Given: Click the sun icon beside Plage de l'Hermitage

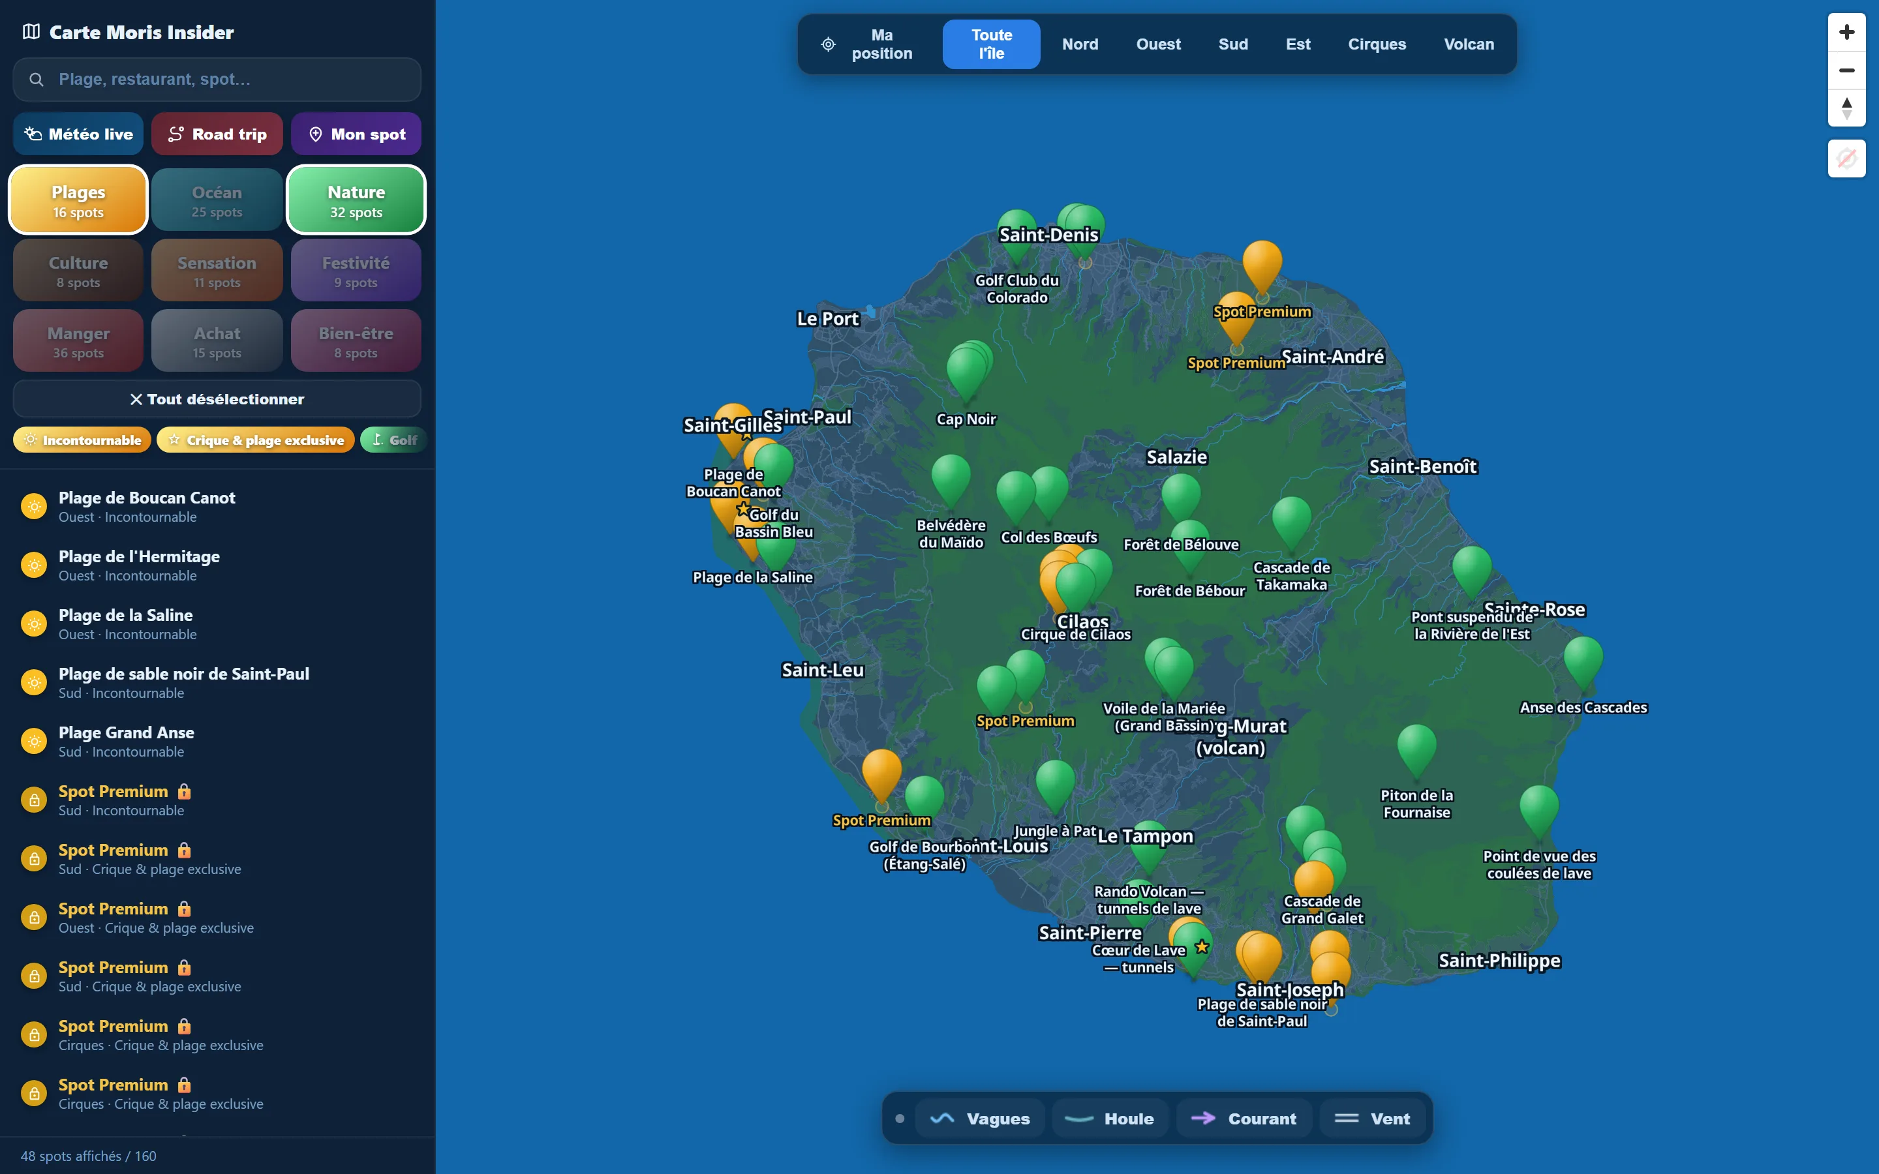Looking at the screenshot, I should pos(33,565).
